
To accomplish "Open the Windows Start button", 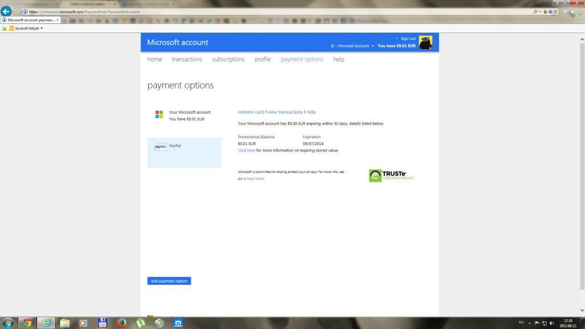I will [x=8, y=323].
